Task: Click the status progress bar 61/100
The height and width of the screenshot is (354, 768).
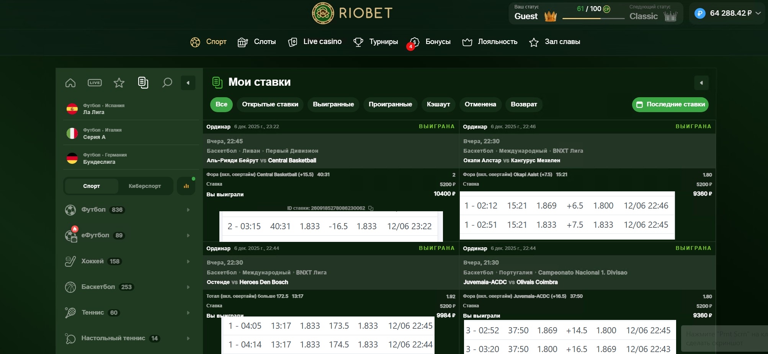Action: point(593,18)
